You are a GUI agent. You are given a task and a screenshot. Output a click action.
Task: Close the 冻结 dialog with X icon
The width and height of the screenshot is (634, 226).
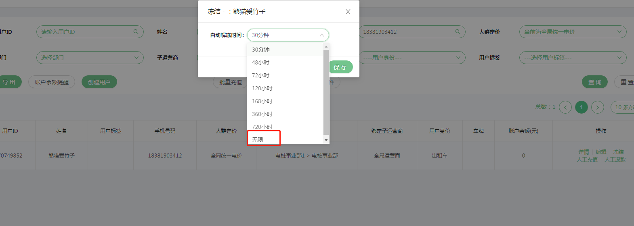pyautogui.click(x=348, y=12)
